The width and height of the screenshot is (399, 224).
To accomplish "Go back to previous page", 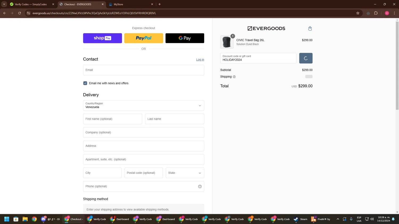I will [5, 13].
